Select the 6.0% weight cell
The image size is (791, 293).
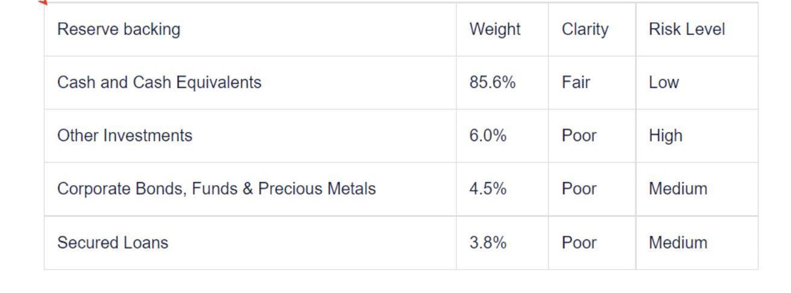click(x=488, y=136)
